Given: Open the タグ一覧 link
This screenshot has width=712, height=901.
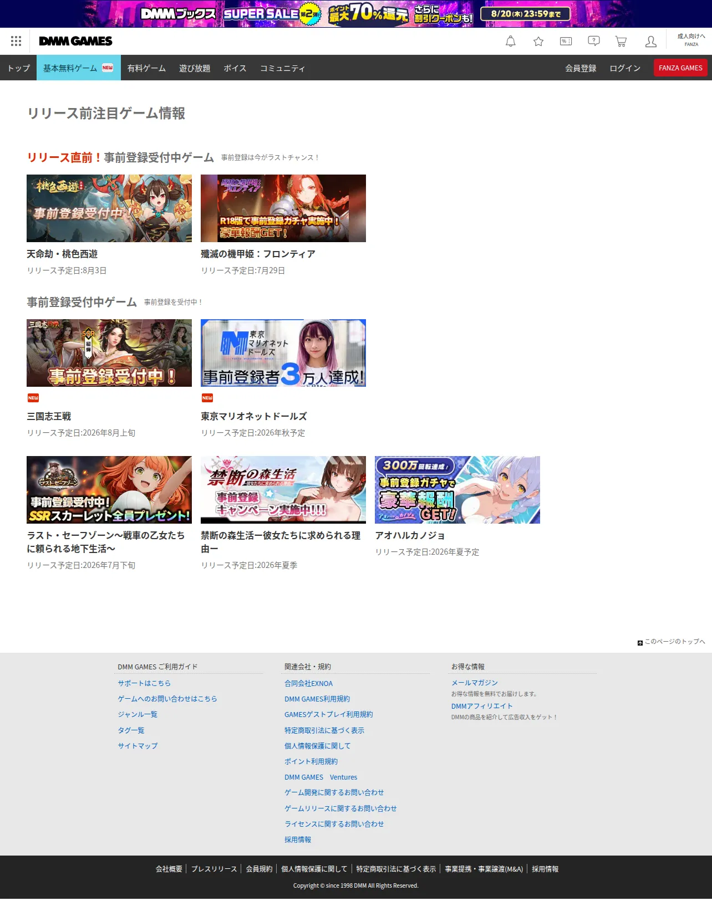Looking at the screenshot, I should tap(131, 730).
